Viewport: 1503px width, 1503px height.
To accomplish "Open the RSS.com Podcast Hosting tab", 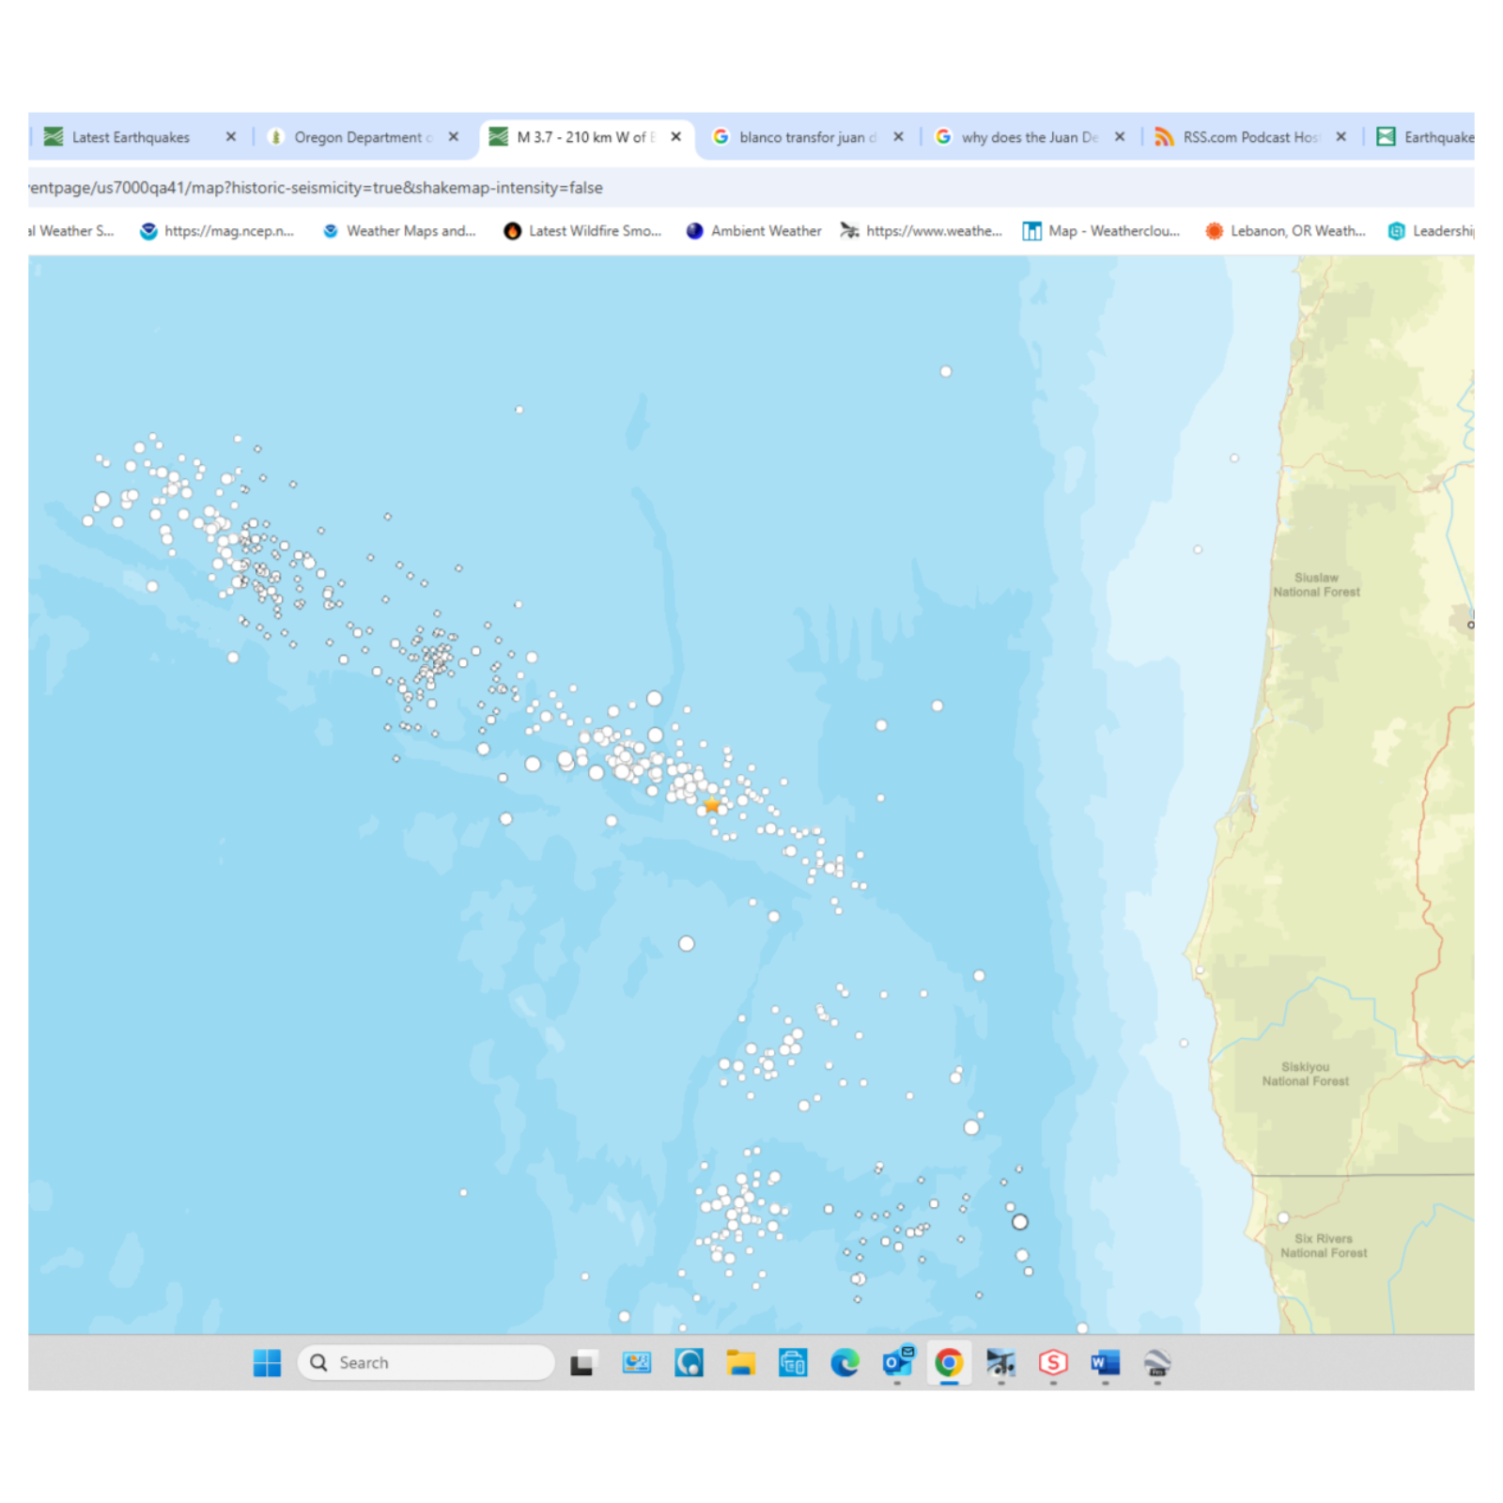I will point(1249,137).
